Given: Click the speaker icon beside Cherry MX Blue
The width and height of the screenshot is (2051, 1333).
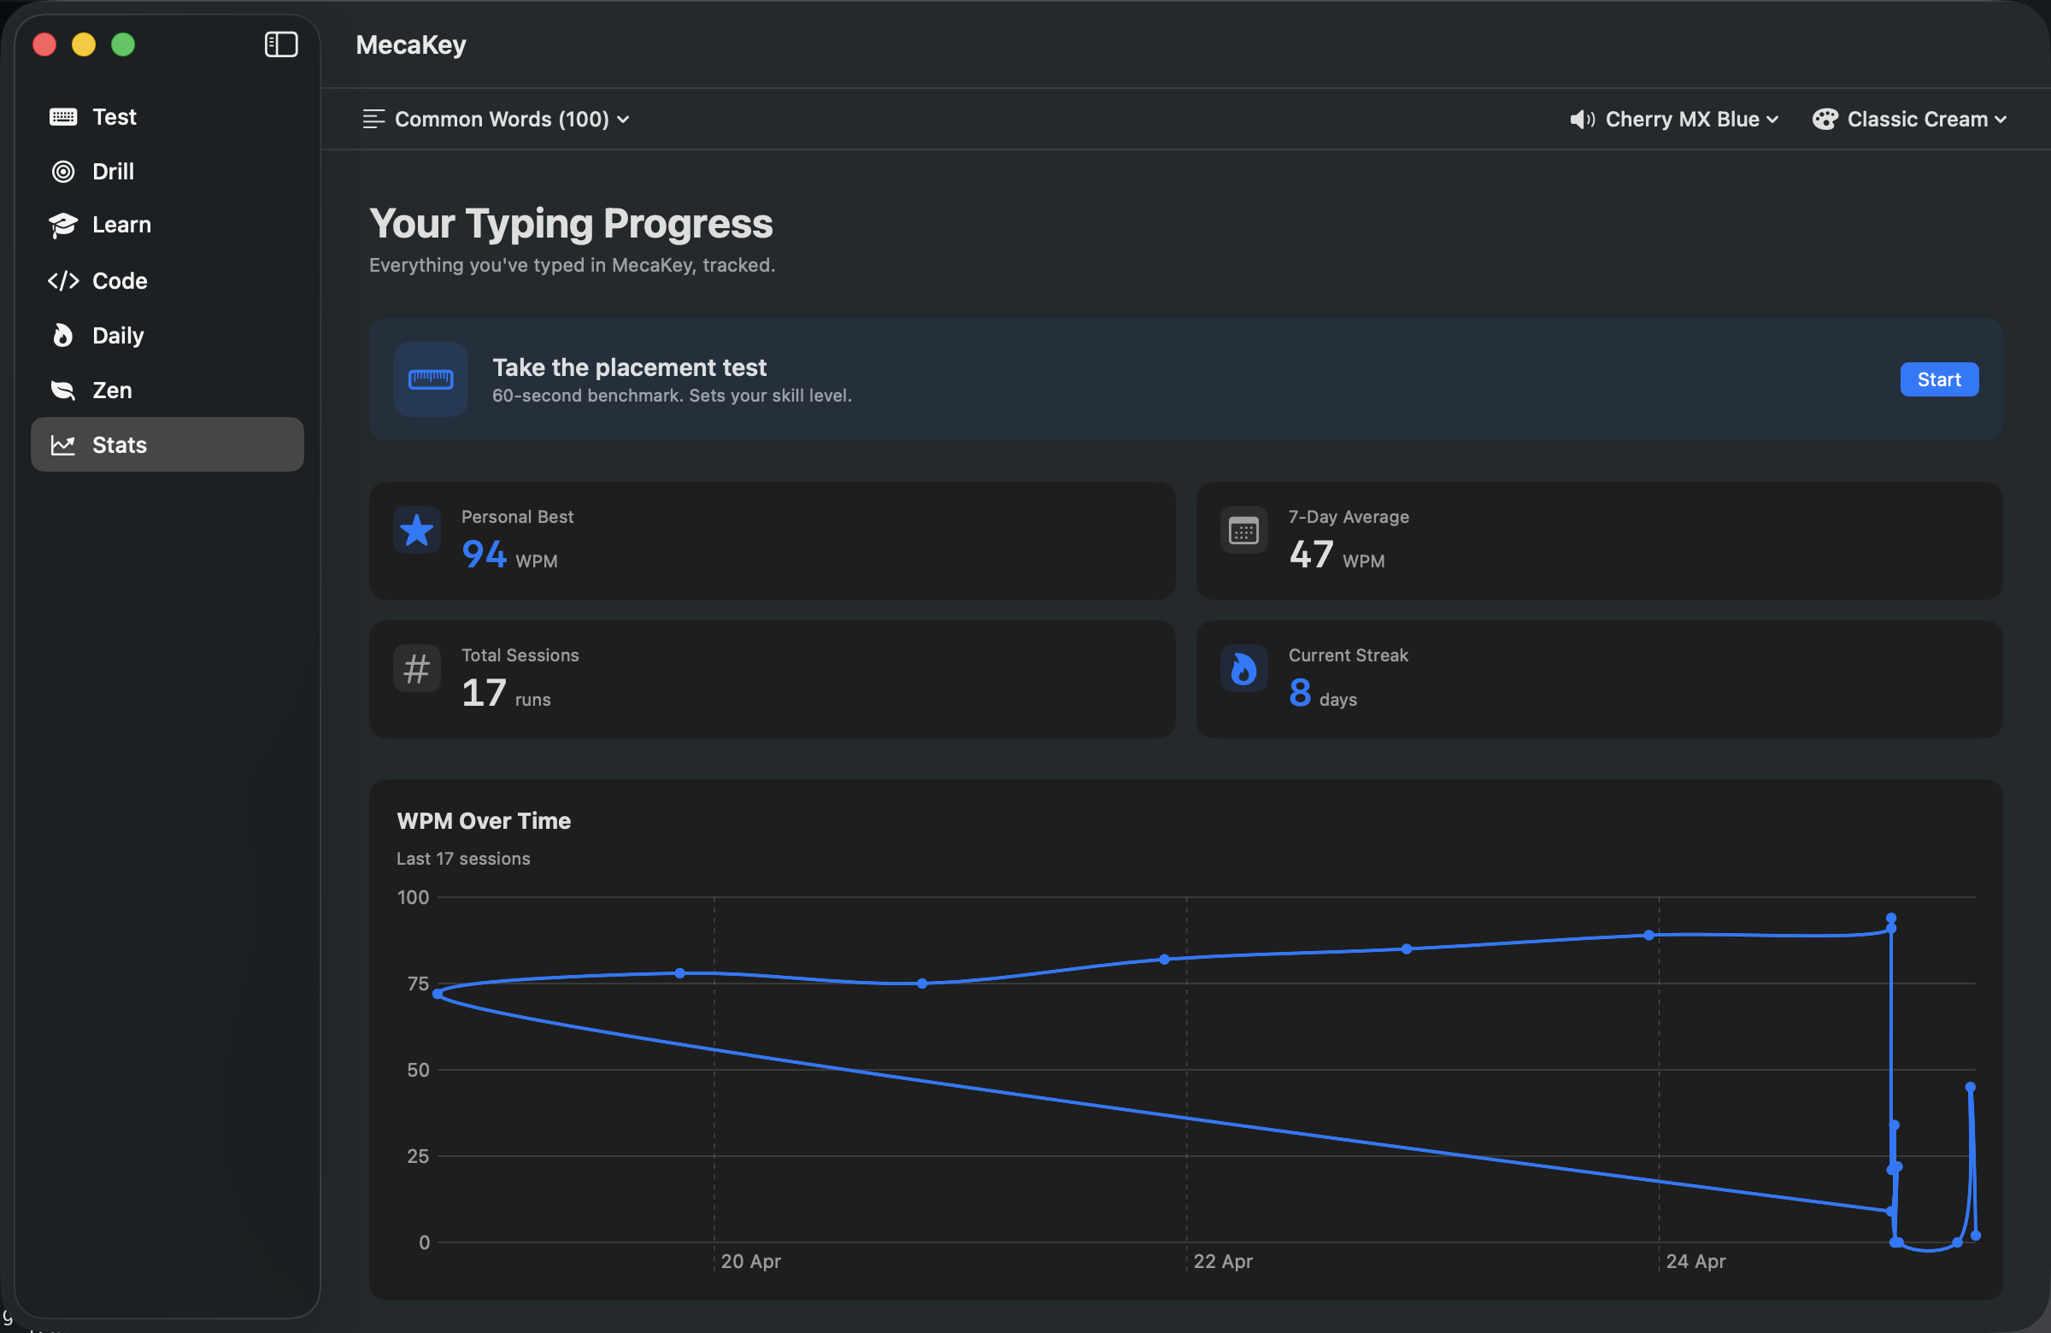Looking at the screenshot, I should (x=1582, y=119).
